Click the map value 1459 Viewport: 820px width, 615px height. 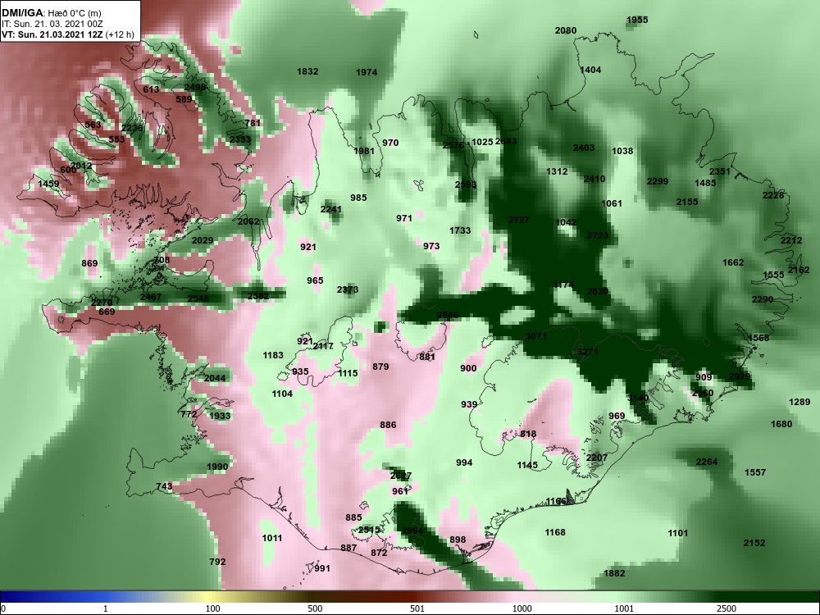tap(48, 184)
